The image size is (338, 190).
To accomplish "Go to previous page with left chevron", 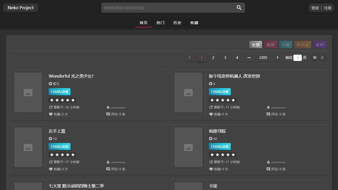I will click(x=190, y=58).
